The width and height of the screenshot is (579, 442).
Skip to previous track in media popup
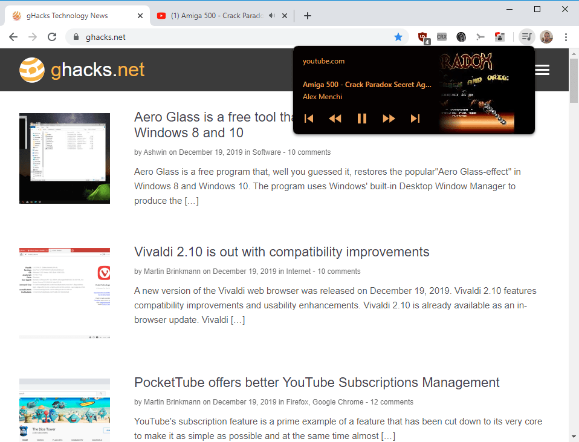click(x=309, y=119)
